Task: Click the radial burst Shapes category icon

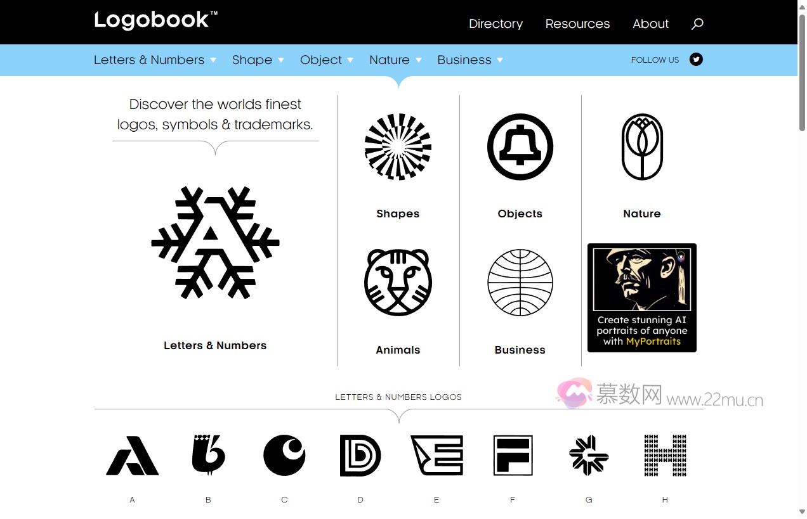Action: pyautogui.click(x=398, y=146)
